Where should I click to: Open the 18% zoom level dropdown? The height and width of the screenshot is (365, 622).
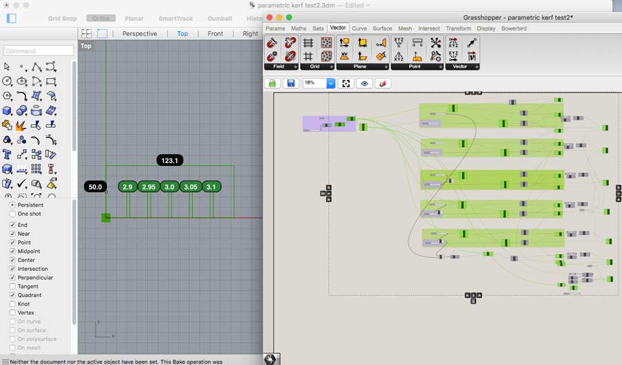click(330, 83)
